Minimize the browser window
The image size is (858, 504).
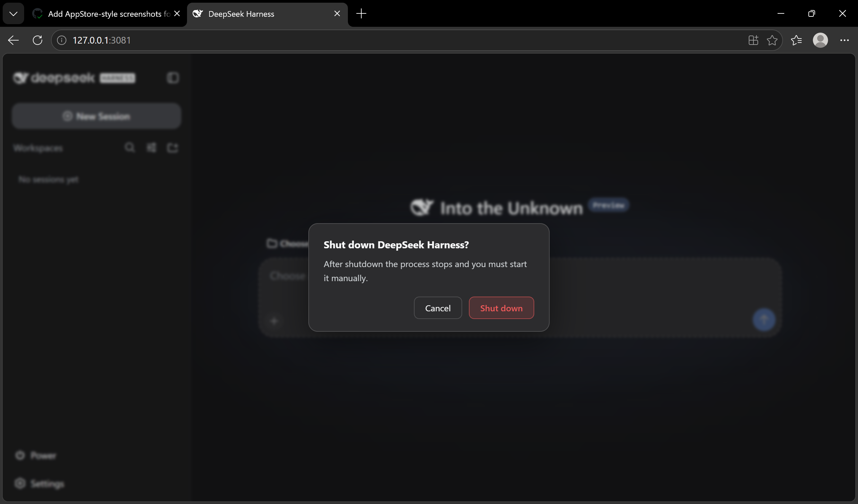click(781, 14)
